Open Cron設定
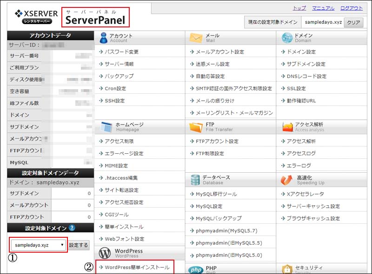Image resolution: width=372 pixels, height=274 pixels. [115, 88]
